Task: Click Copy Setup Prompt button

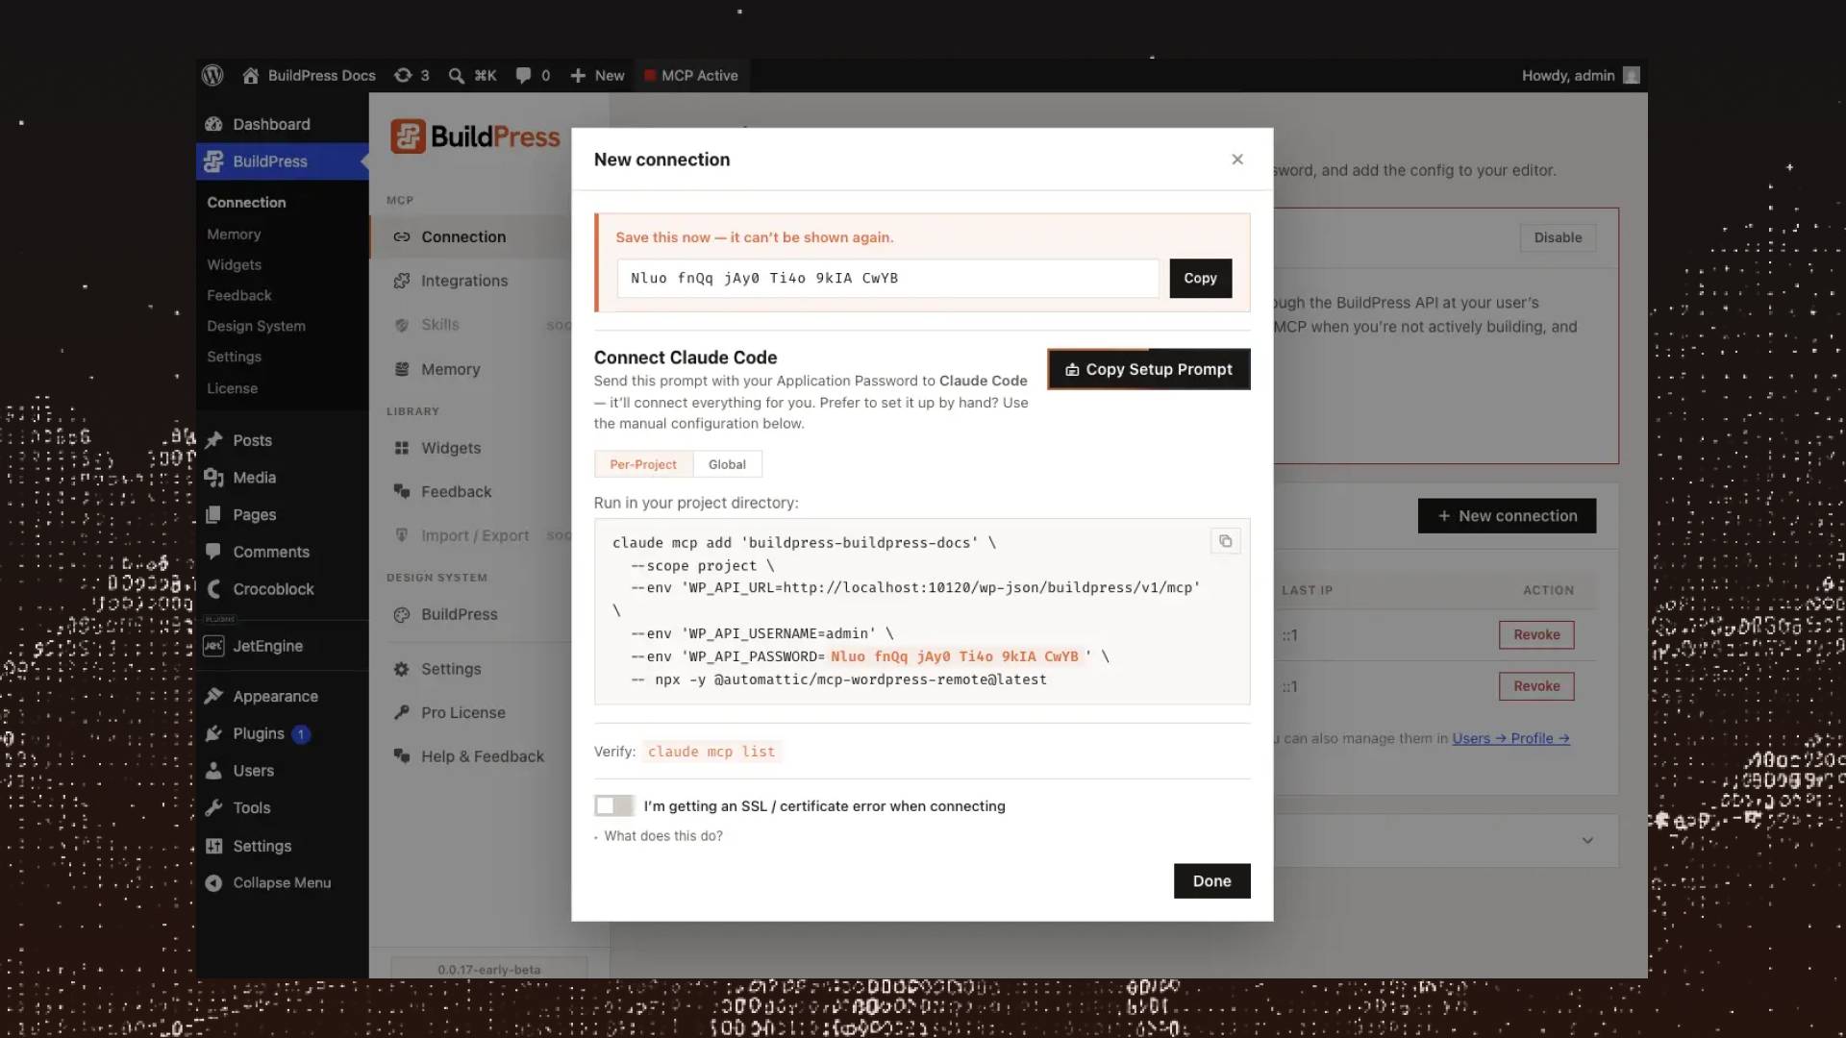Action: point(1149,369)
